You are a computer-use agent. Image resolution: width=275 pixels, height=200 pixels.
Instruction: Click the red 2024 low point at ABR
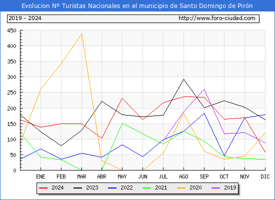pos(101,138)
